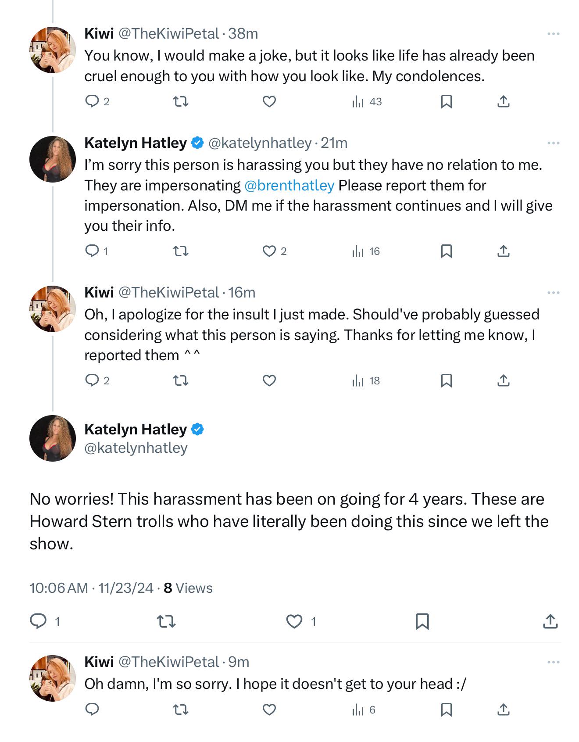Repost the main Howard Stern trolls tweet
Image resolution: width=579 pixels, height=742 pixels.
coord(166,621)
